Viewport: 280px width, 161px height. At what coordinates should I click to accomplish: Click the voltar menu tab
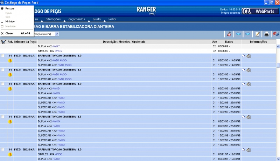coord(112,19)
